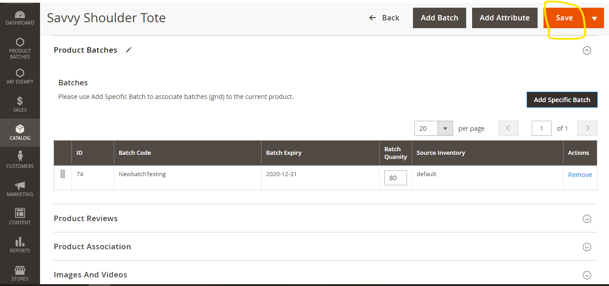Go to VAT Exempt section
609x286 pixels.
click(x=20, y=76)
